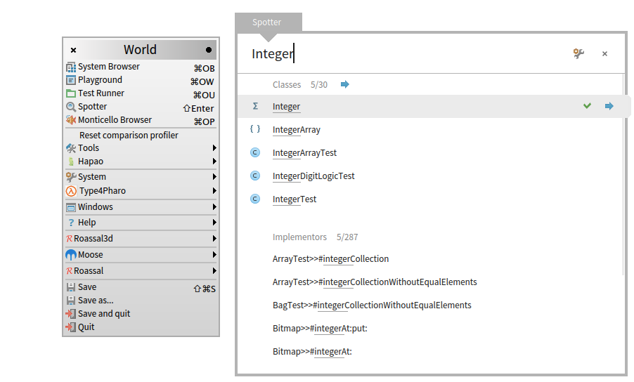Screen dimensions: 634x382
Task: Click the Monticello Browser icon
Action: tap(71, 120)
